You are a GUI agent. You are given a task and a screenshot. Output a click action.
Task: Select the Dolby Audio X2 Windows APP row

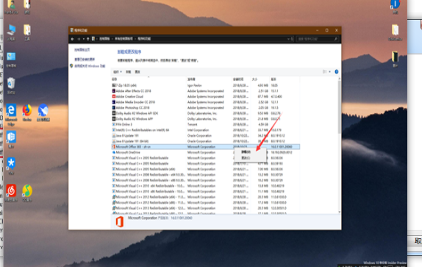(206, 119)
